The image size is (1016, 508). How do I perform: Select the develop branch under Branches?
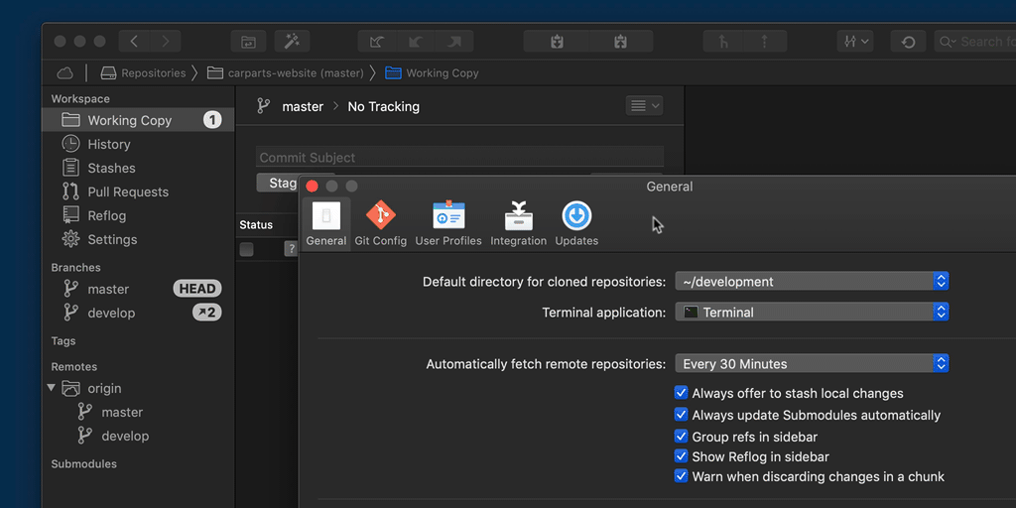click(x=110, y=313)
